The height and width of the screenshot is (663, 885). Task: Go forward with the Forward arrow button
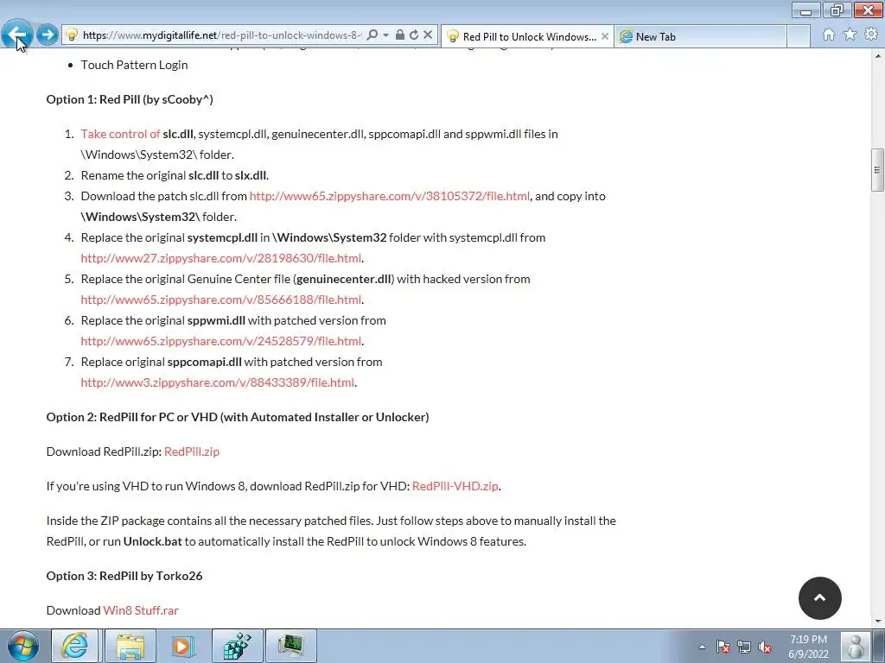point(48,35)
